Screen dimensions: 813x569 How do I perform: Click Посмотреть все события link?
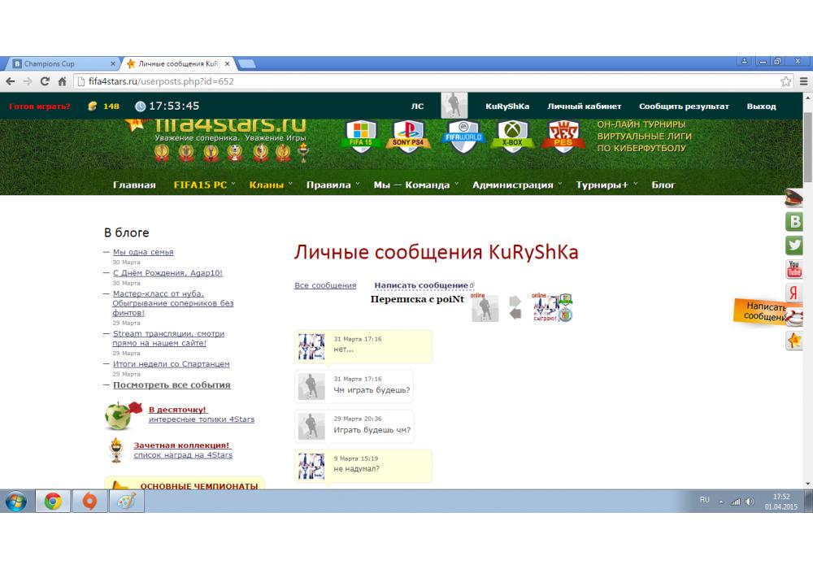[172, 385]
